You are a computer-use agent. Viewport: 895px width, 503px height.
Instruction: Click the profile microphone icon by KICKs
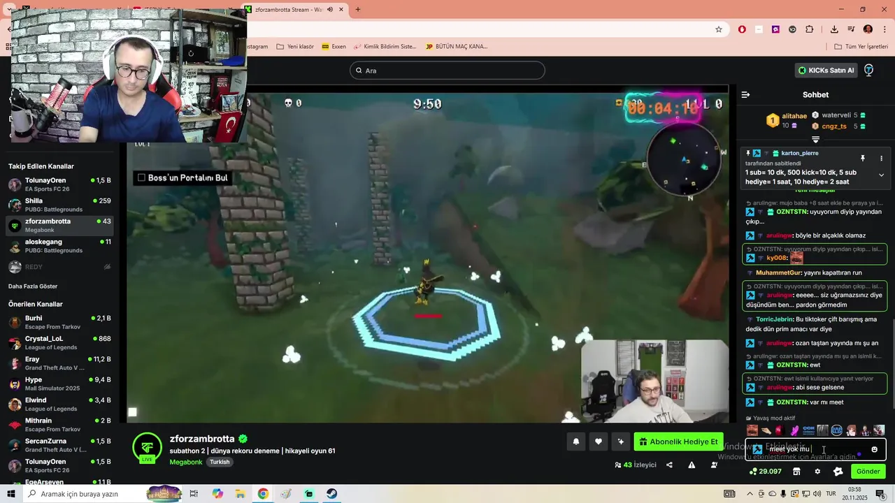pos(868,70)
